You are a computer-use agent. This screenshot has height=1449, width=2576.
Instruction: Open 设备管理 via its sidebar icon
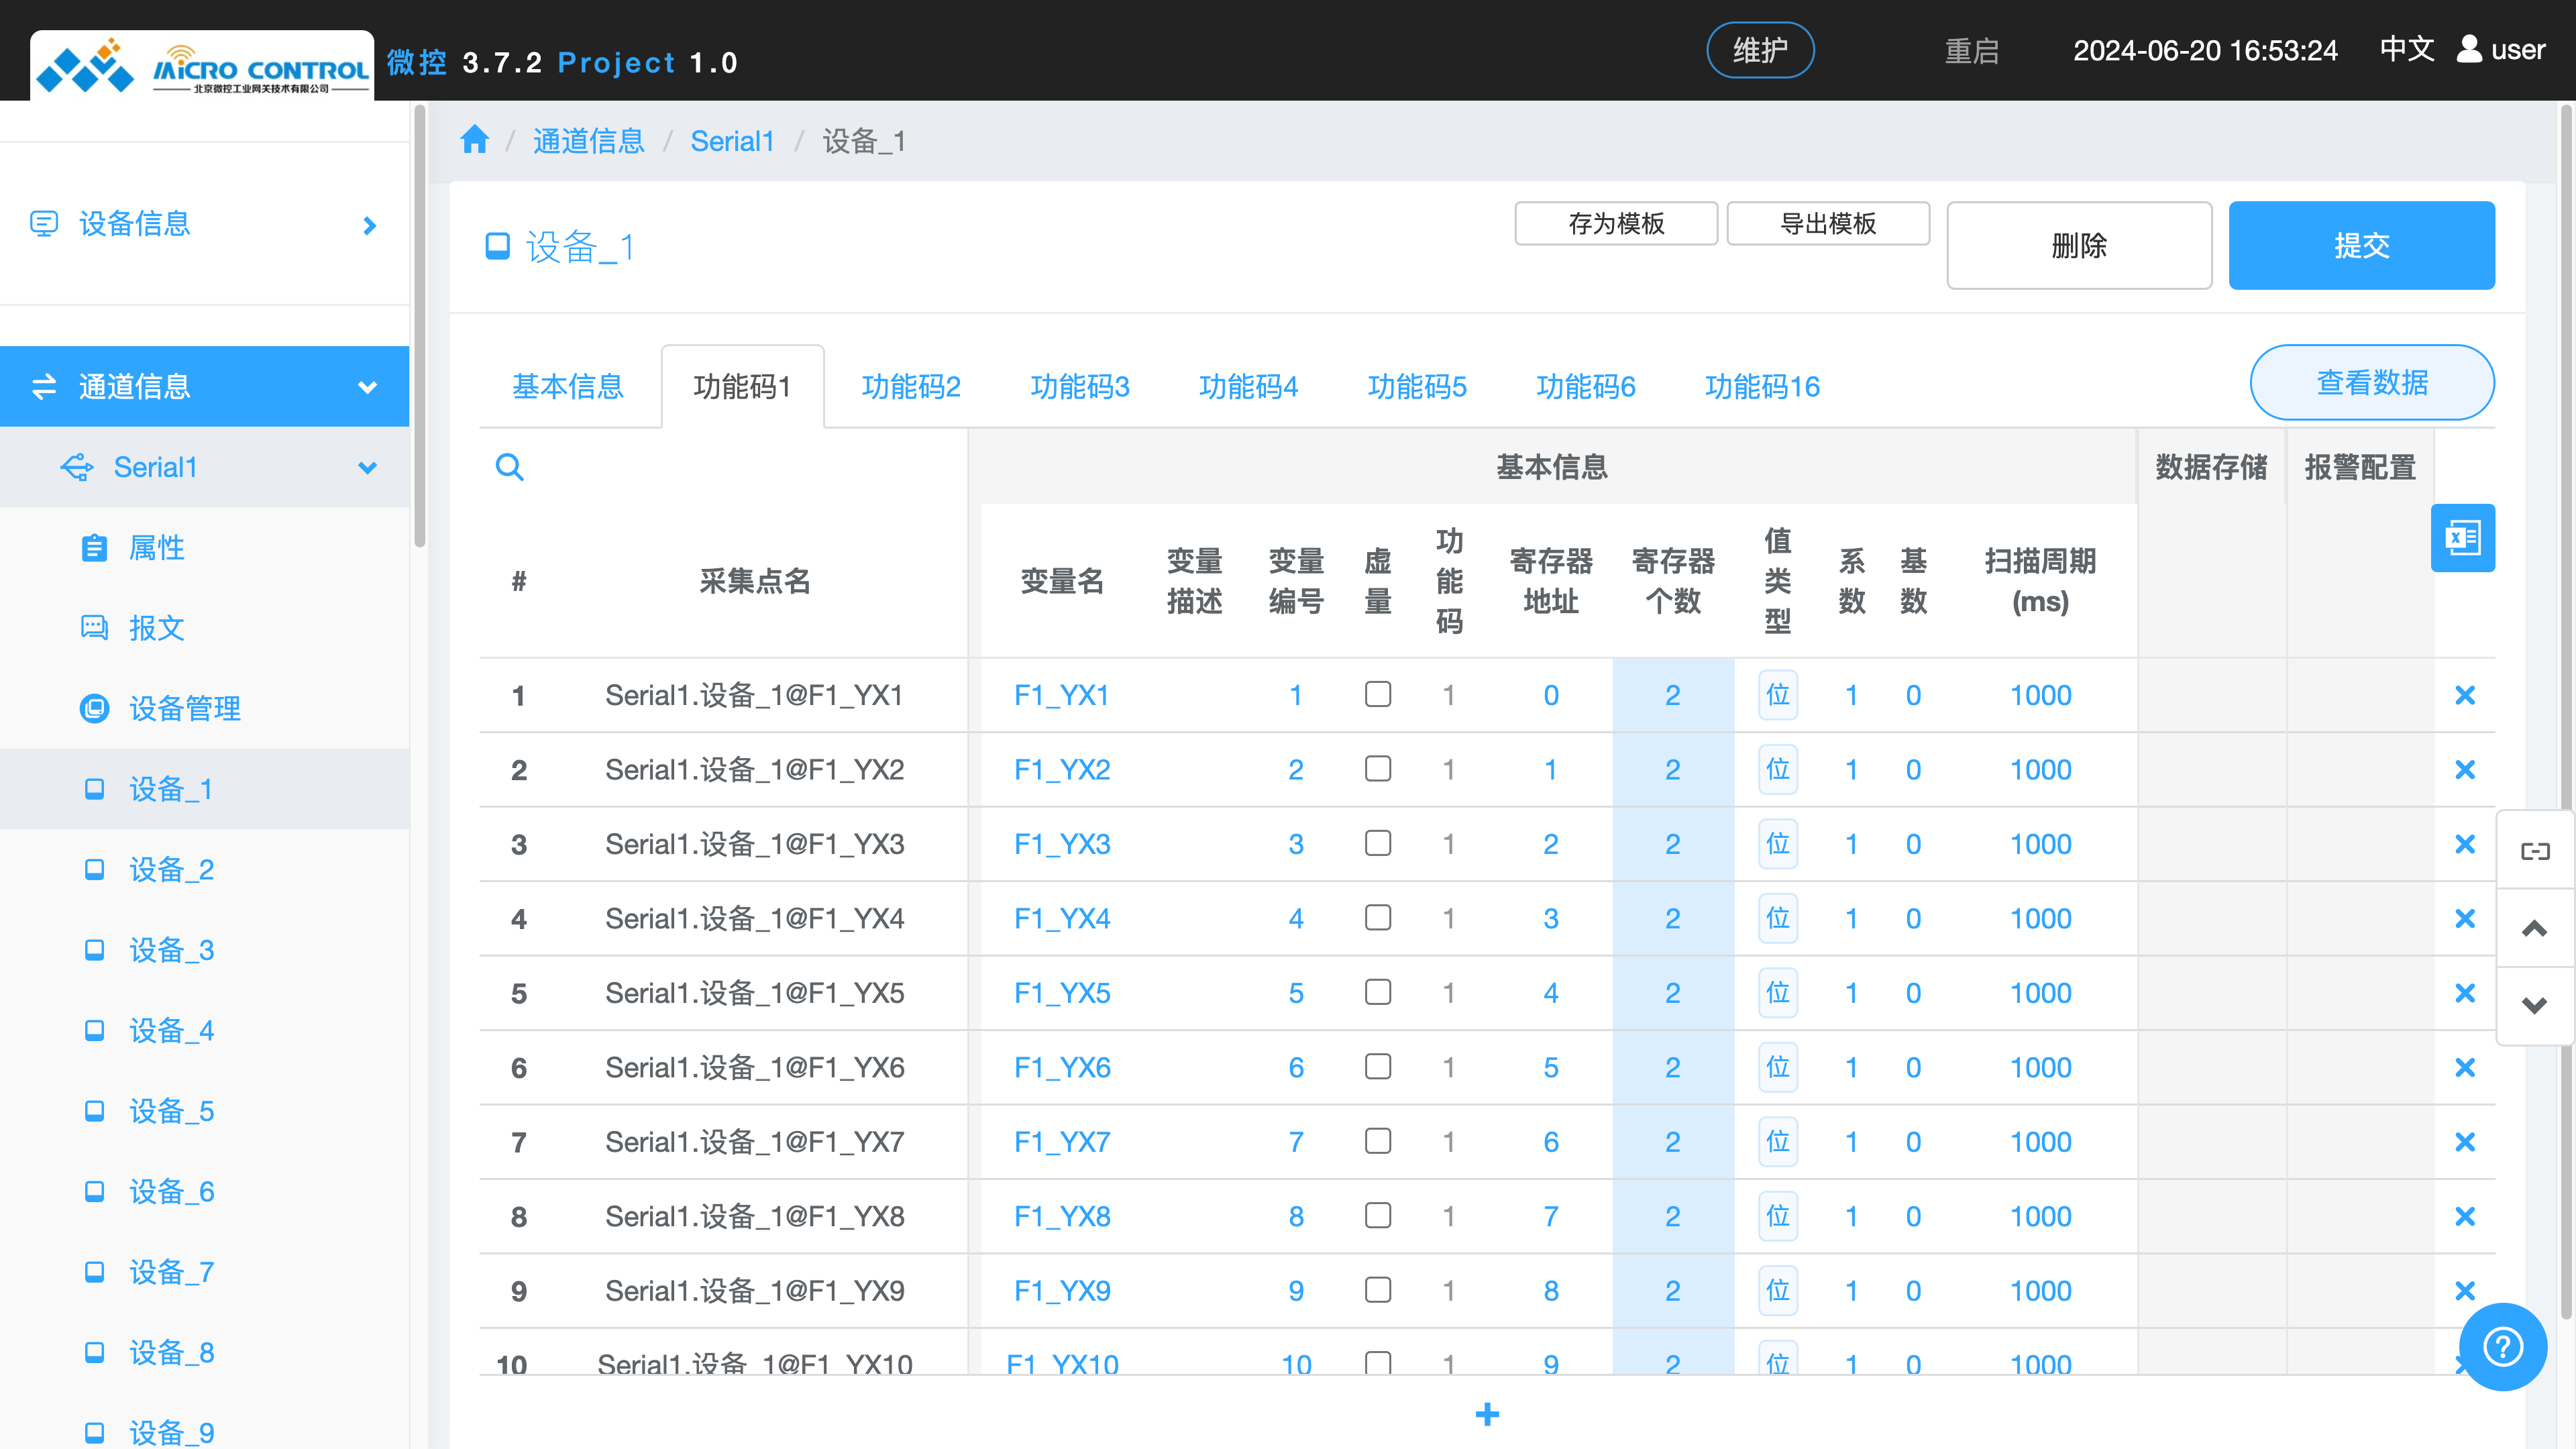coord(94,708)
